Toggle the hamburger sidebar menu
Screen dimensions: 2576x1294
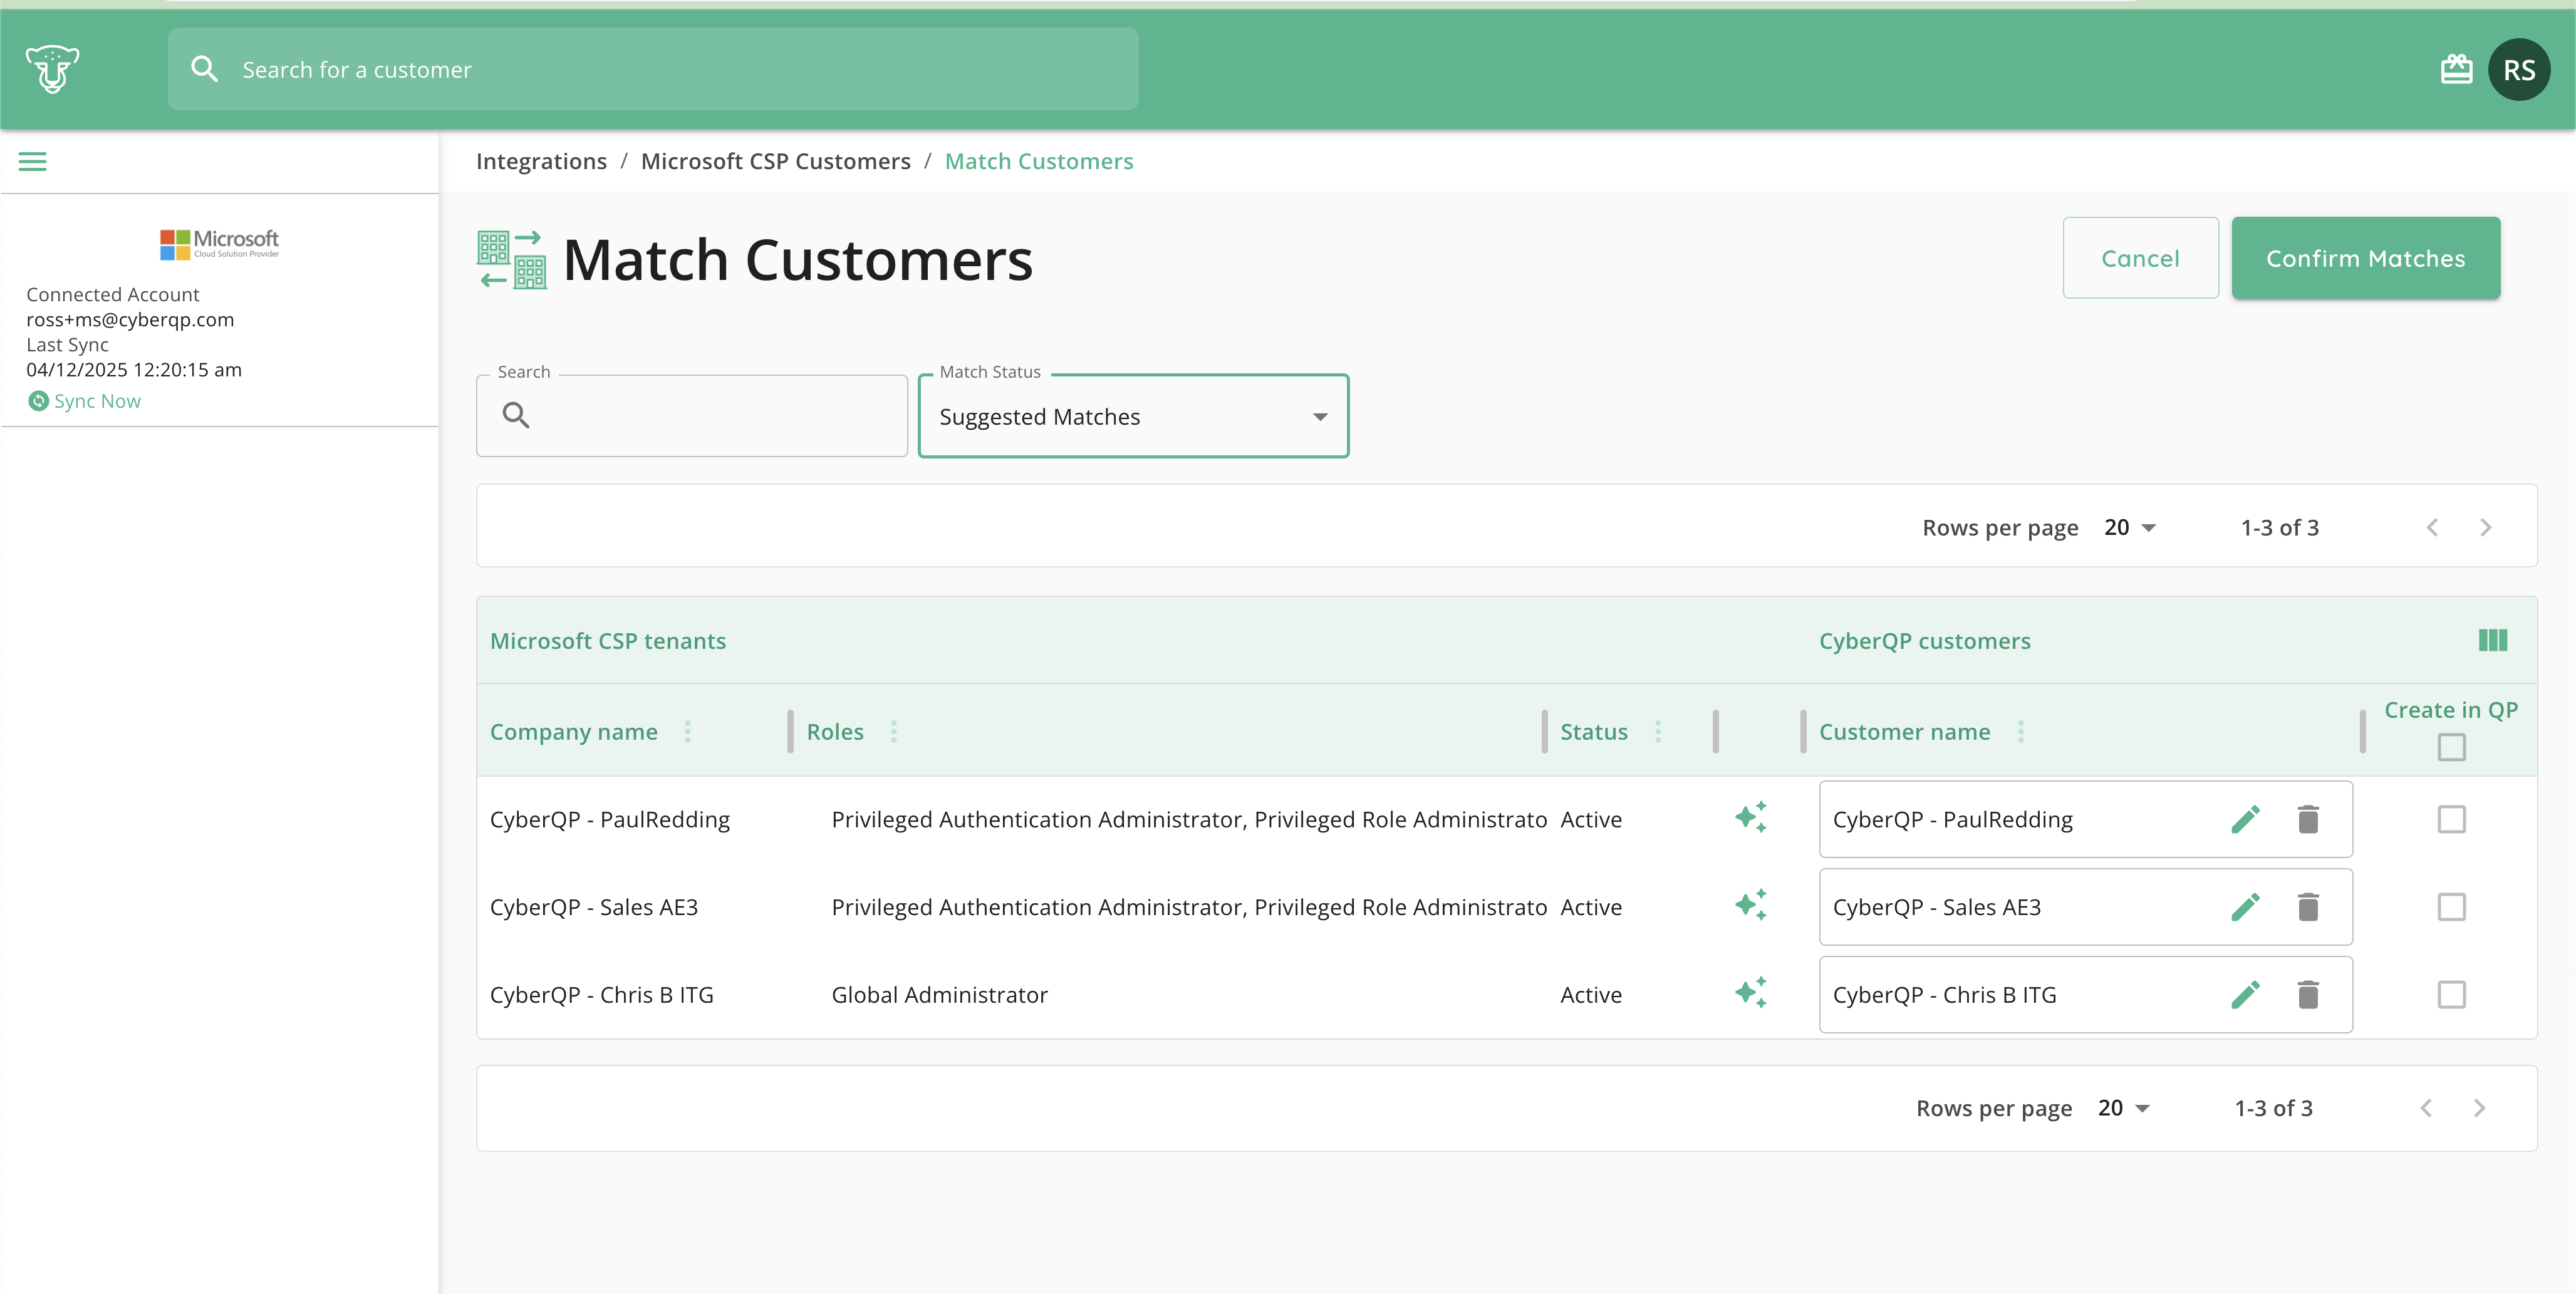(32, 161)
